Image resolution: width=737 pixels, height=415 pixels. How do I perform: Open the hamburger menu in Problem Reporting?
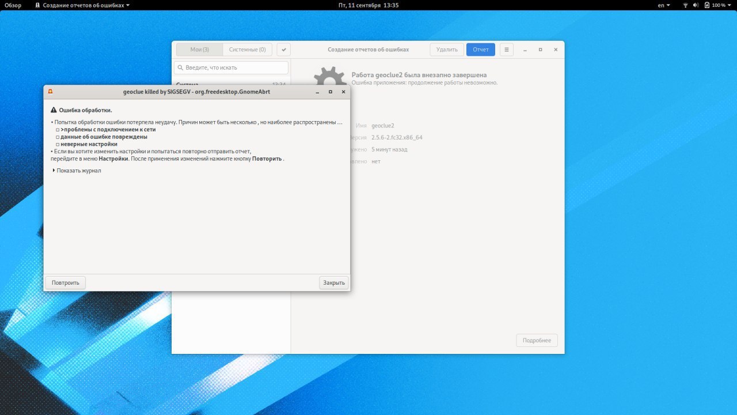click(x=506, y=50)
